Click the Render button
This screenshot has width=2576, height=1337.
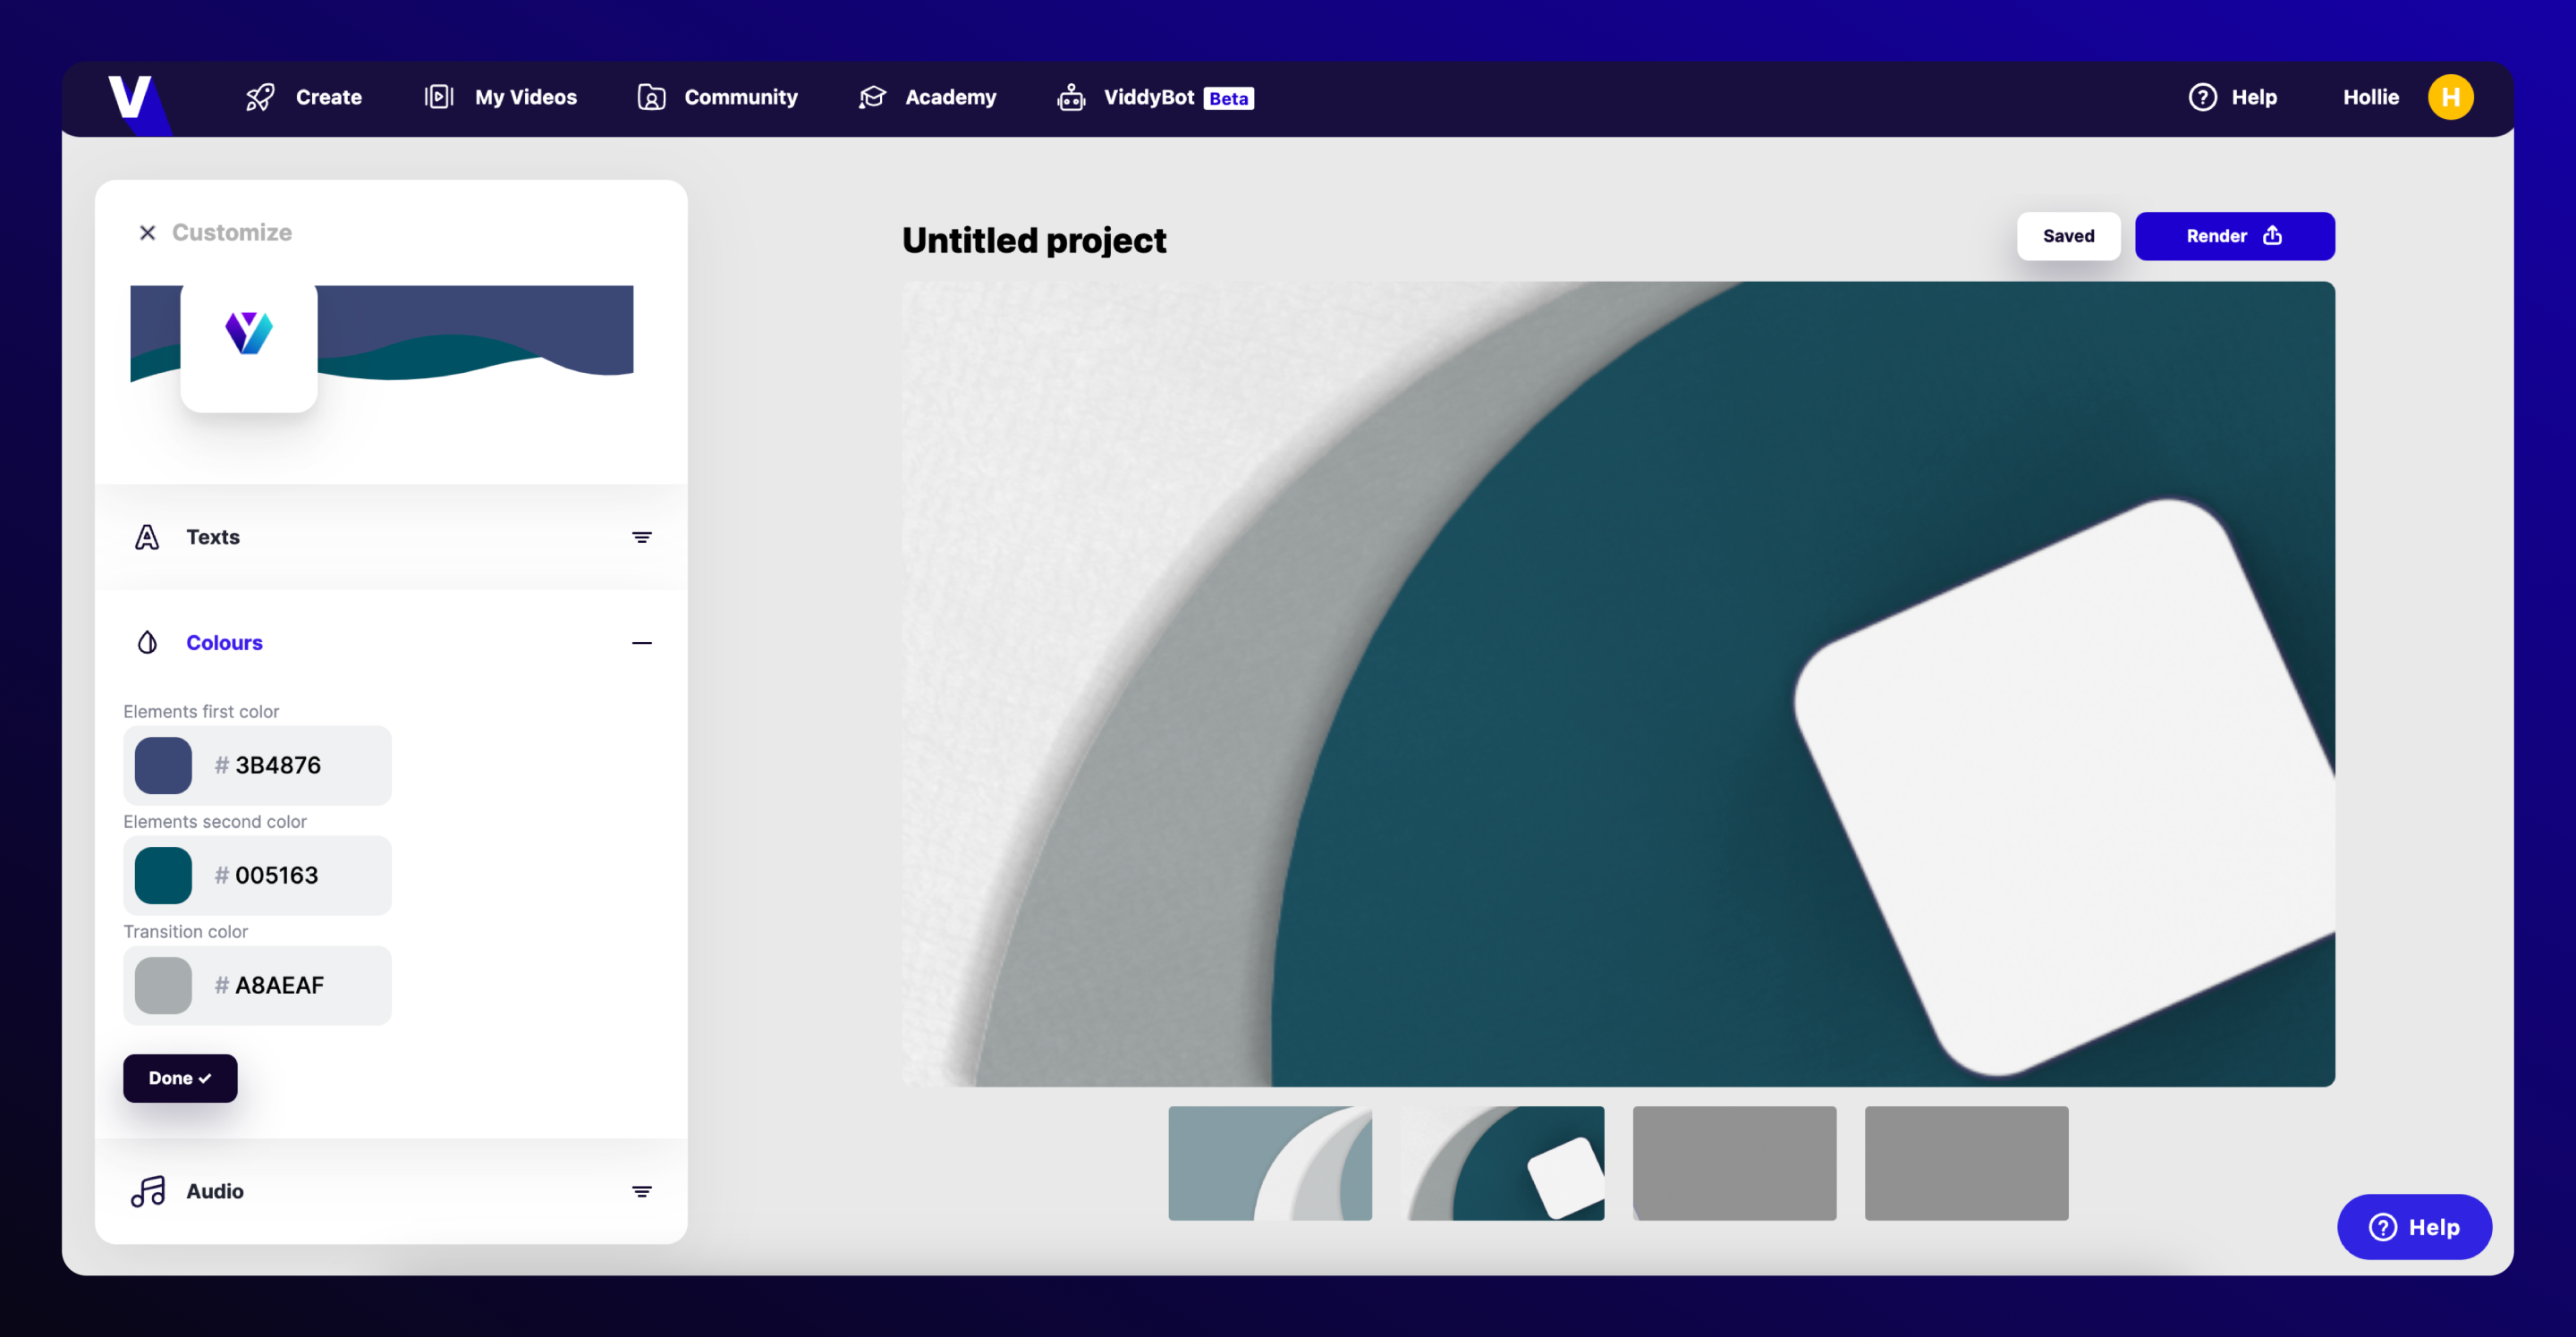2234,236
